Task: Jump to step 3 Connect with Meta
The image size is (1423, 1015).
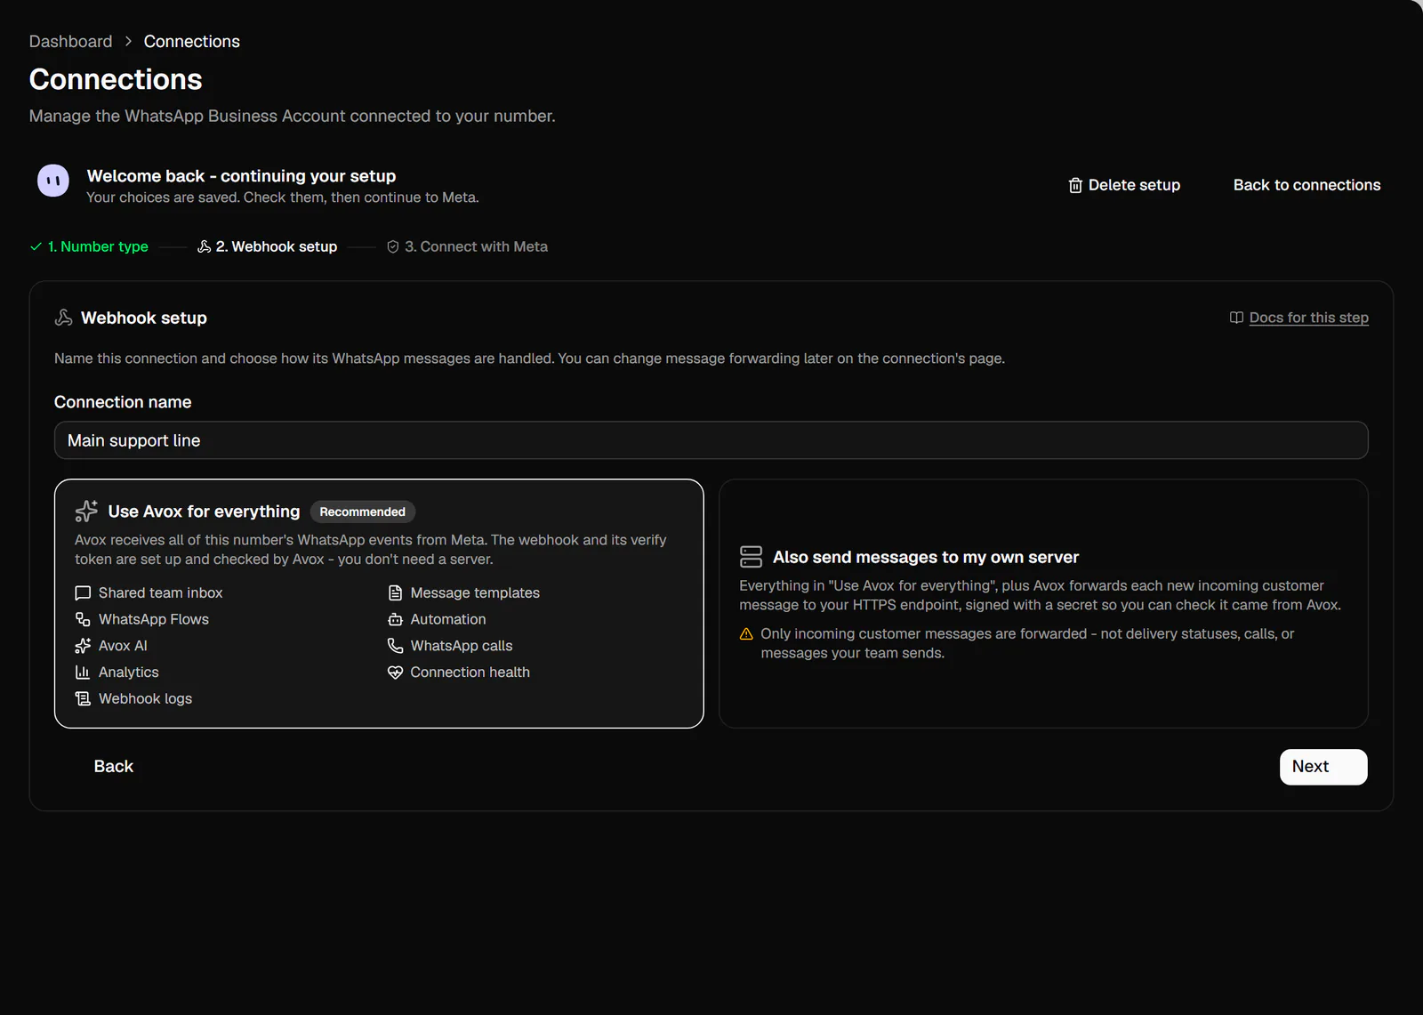Action: click(x=467, y=246)
